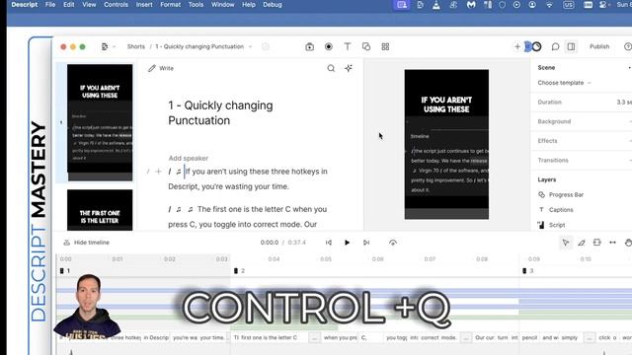Click the Hide timeline button
632x355 pixels.
87,243
